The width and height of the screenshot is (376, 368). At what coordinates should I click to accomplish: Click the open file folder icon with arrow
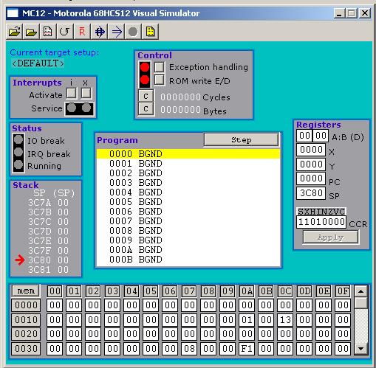14,32
